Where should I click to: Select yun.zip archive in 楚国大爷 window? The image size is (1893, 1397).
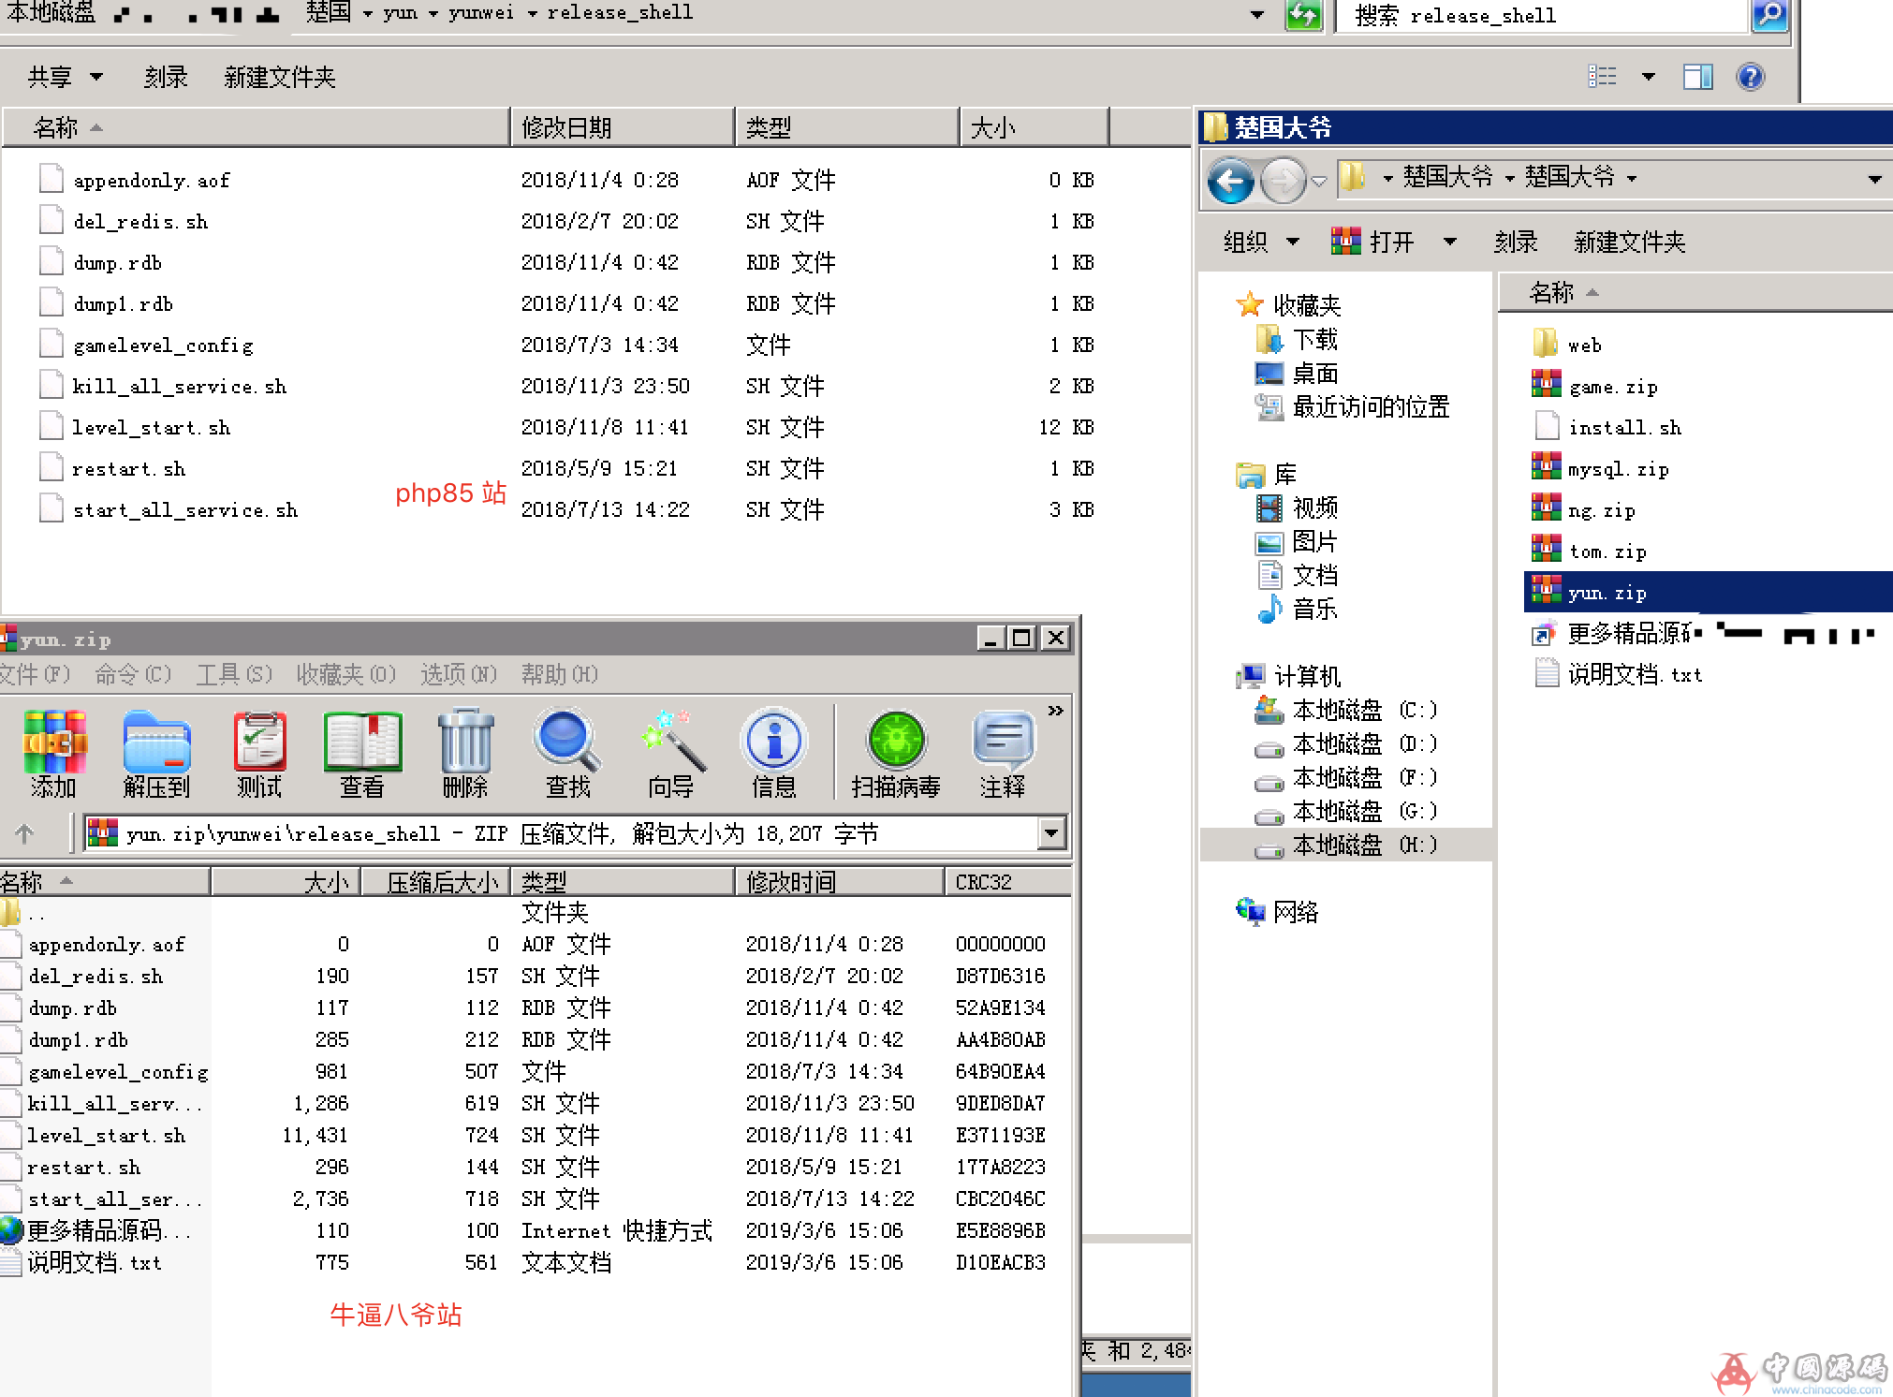tap(1708, 592)
